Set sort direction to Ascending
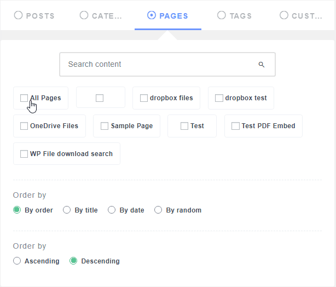This screenshot has height=287, width=336. [17, 261]
